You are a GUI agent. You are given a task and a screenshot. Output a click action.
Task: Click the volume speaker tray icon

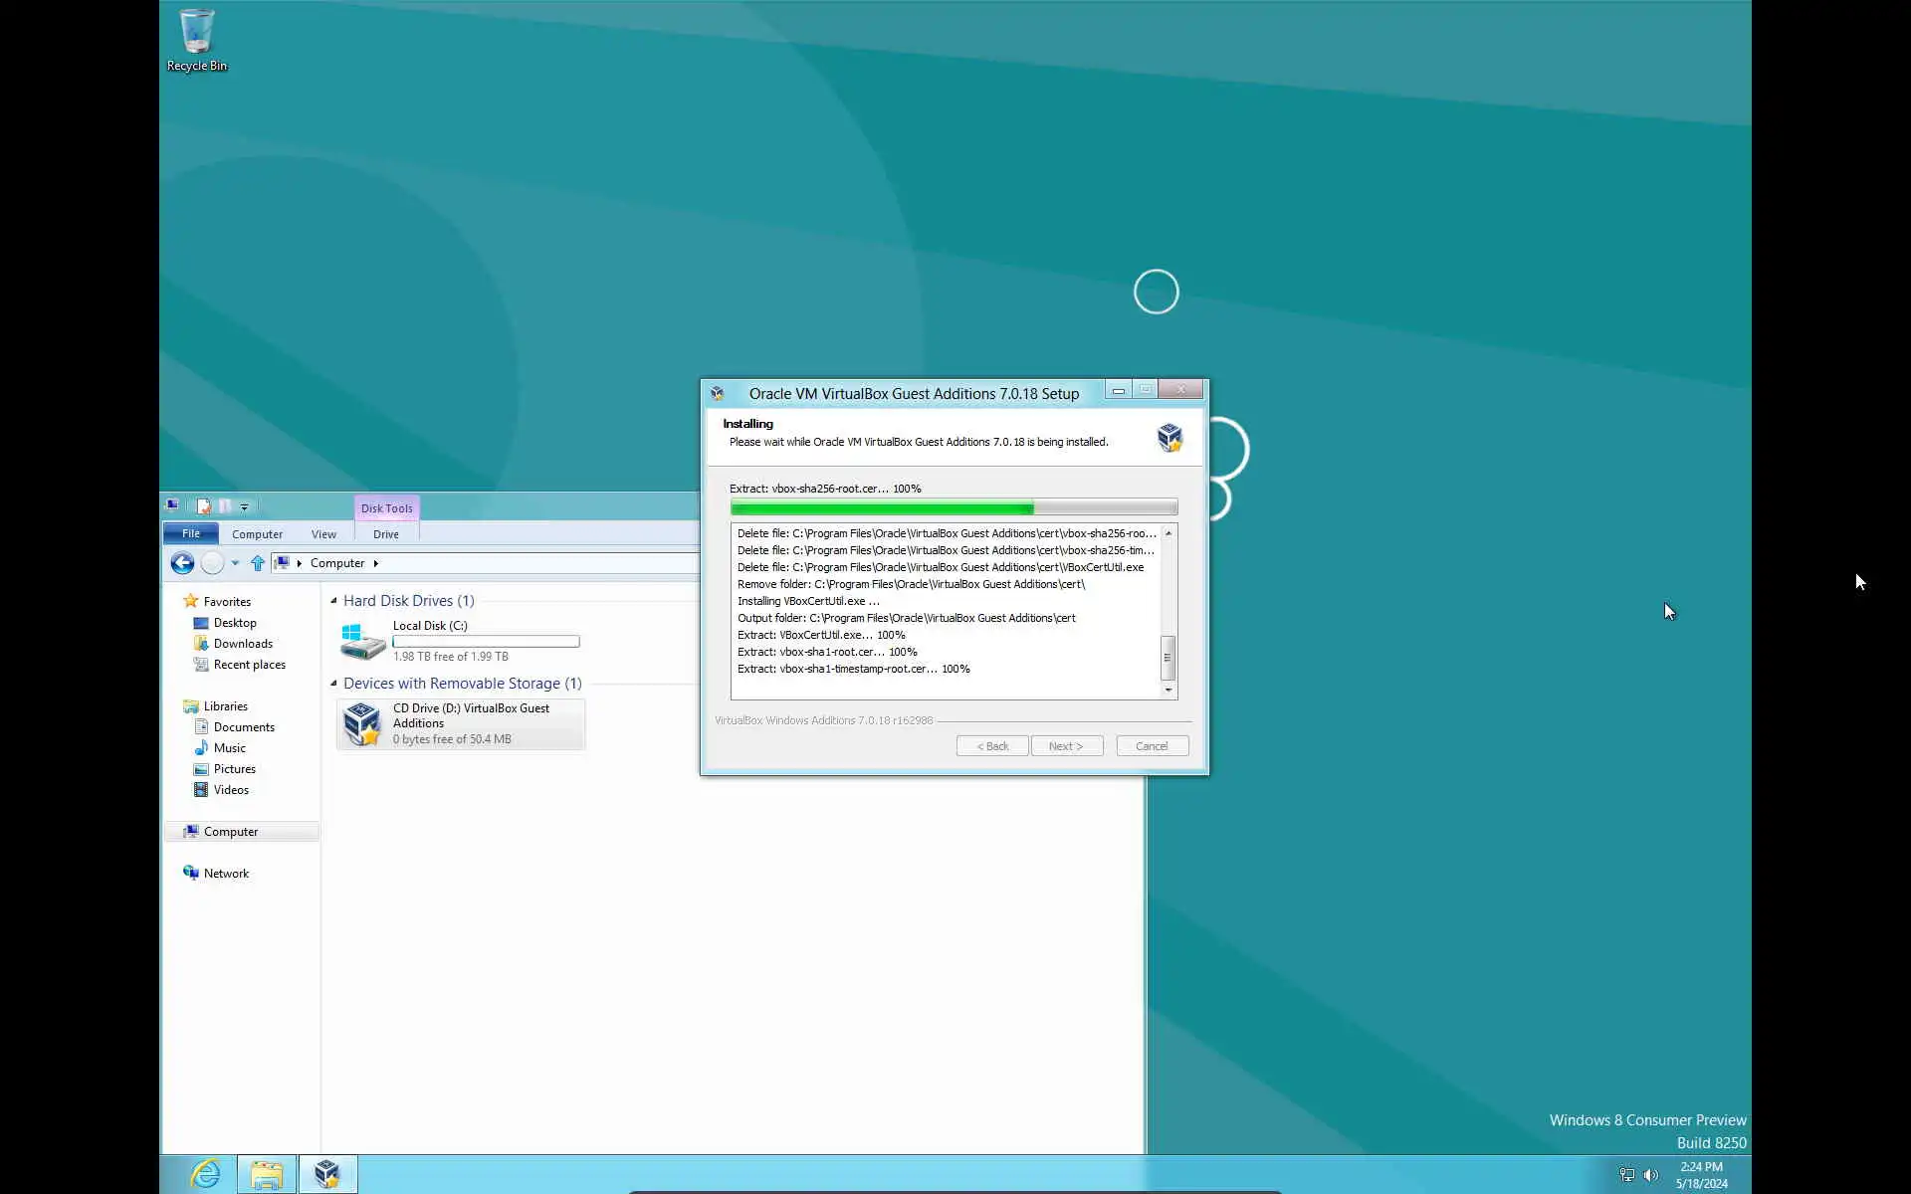click(x=1651, y=1175)
